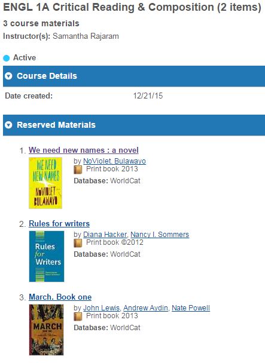Click the March book cover thumbnail
Viewport: 265px width, 363px height.
click(x=46, y=330)
